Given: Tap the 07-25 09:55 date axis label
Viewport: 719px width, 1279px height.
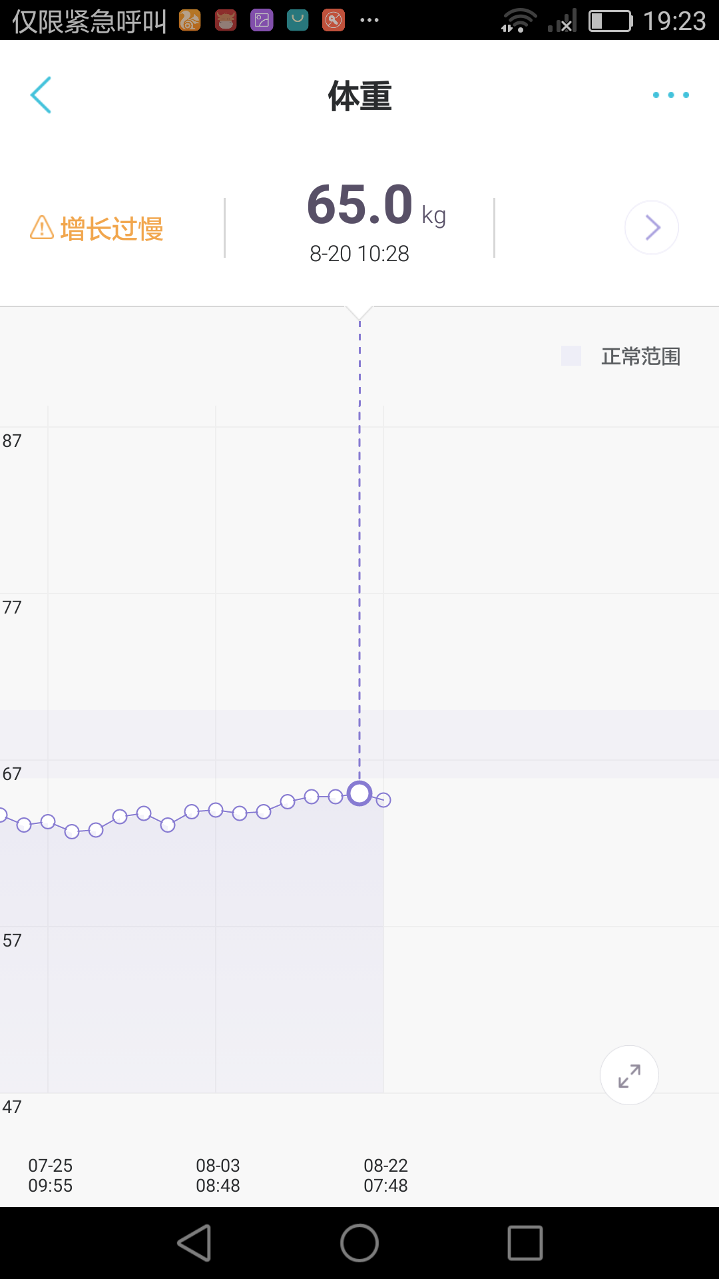Looking at the screenshot, I should point(50,1175).
